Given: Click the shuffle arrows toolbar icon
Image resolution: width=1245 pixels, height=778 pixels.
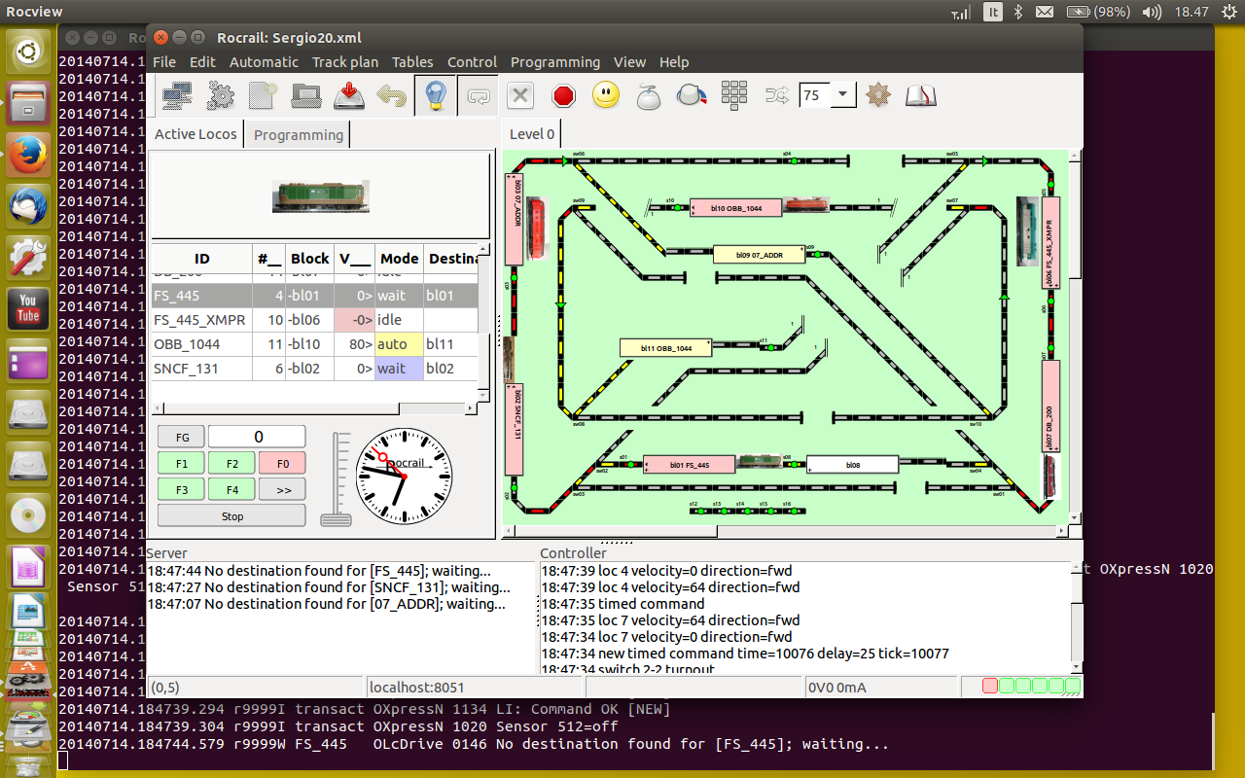Looking at the screenshot, I should [777, 95].
